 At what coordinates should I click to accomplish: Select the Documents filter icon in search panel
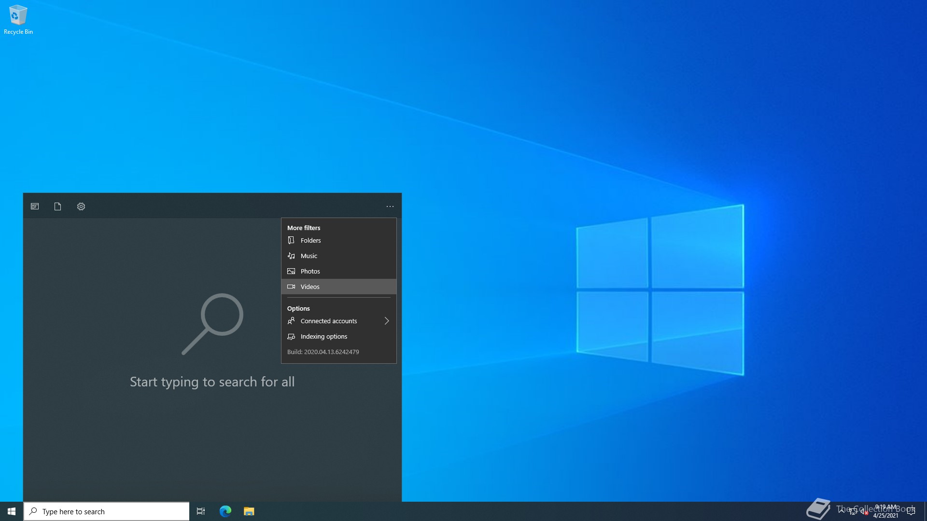point(57,206)
